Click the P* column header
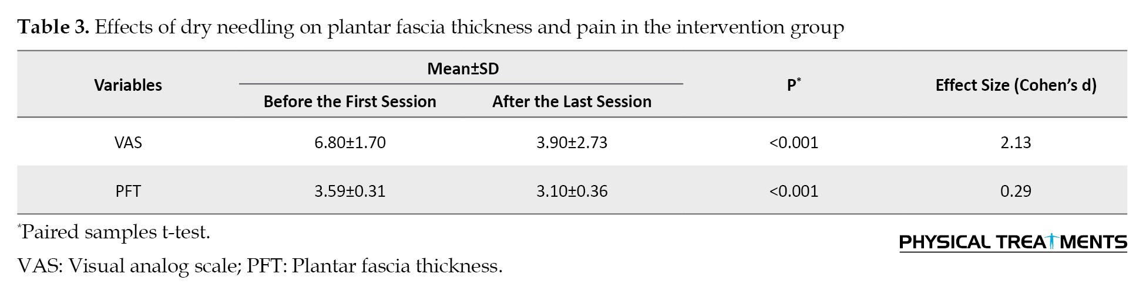The width and height of the screenshot is (1136, 294). pos(794,85)
